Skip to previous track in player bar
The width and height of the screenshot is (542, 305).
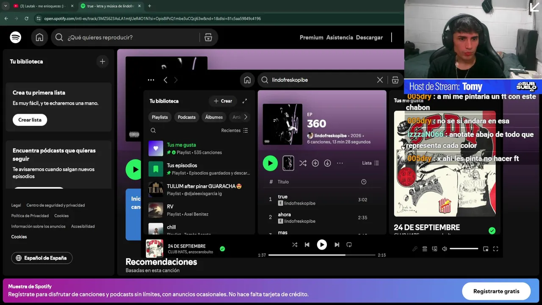(x=307, y=244)
